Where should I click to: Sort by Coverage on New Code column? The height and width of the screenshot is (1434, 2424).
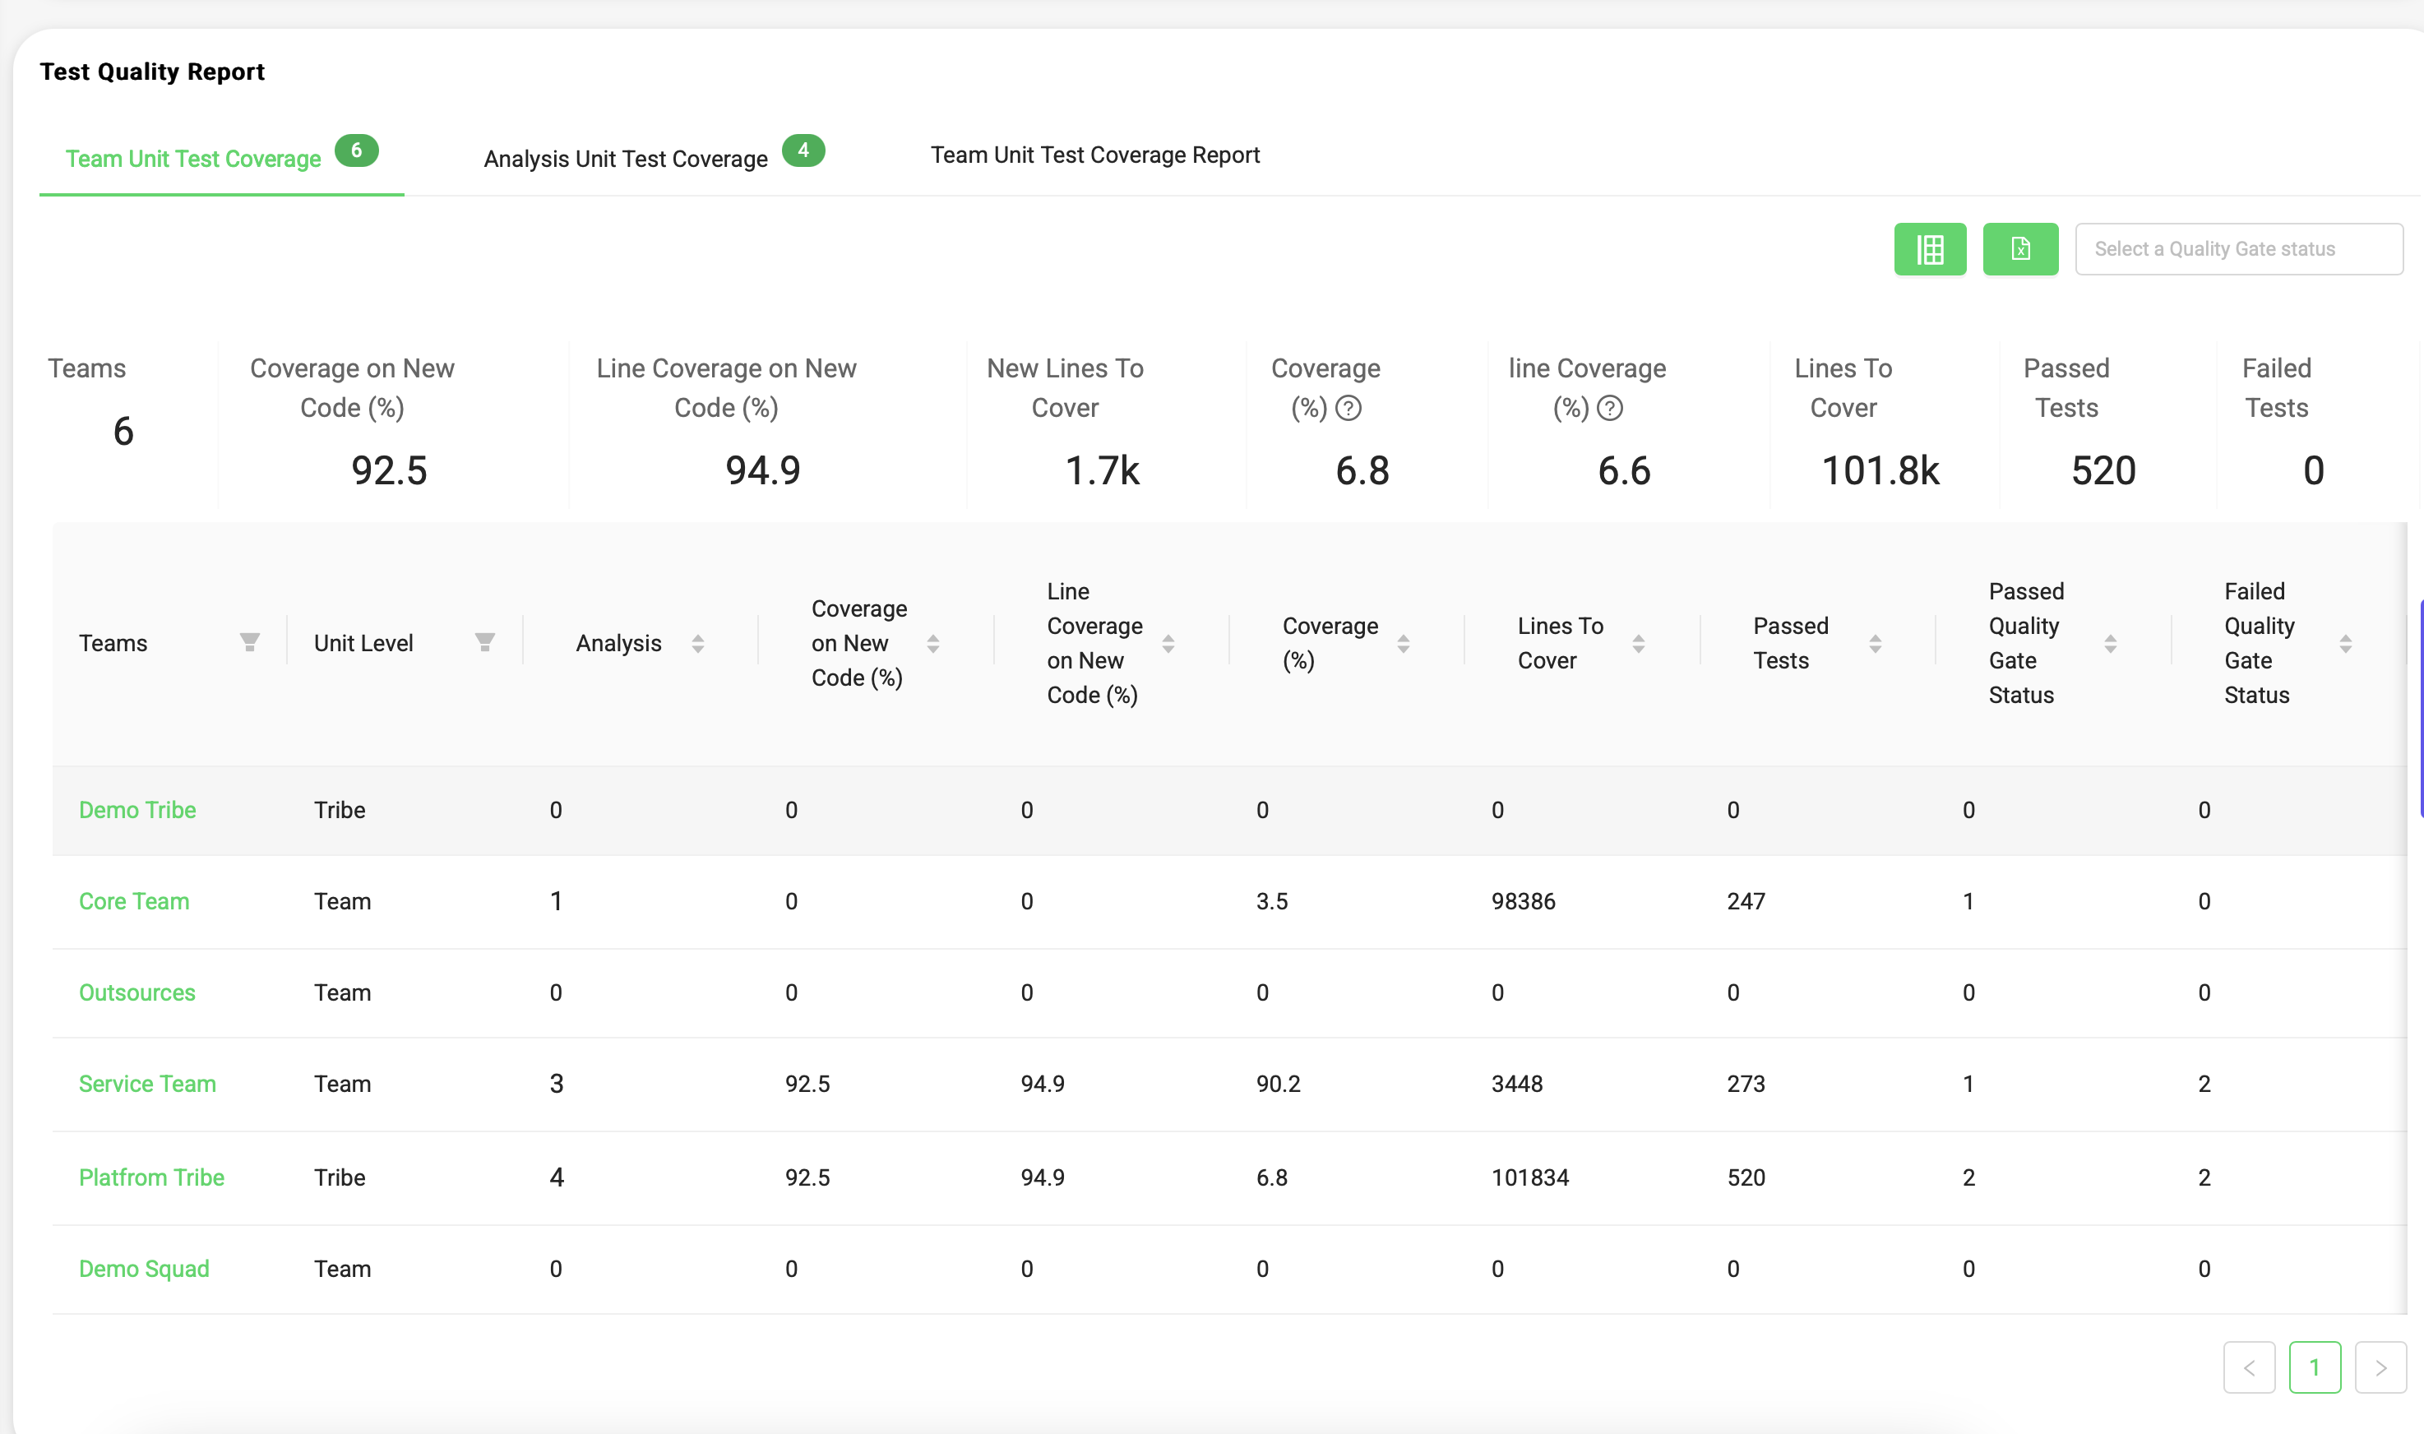(x=932, y=644)
